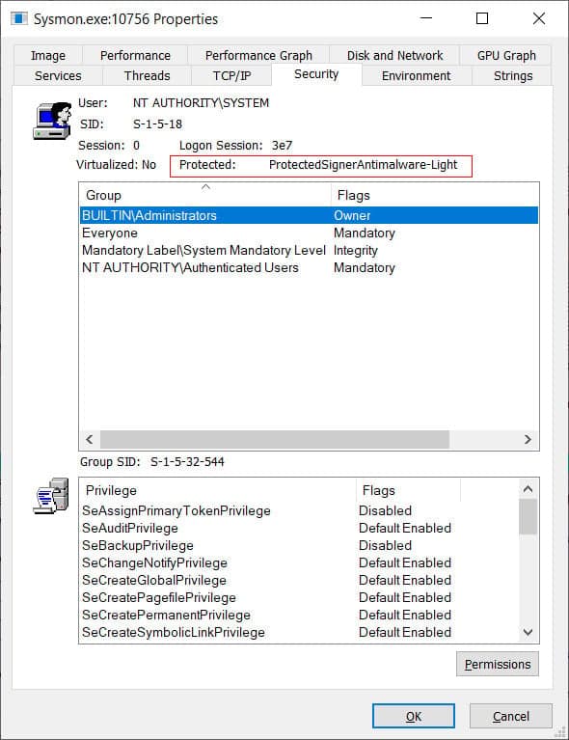The image size is (569, 740).
Task: Switch to the Strings tab
Action: click(513, 75)
